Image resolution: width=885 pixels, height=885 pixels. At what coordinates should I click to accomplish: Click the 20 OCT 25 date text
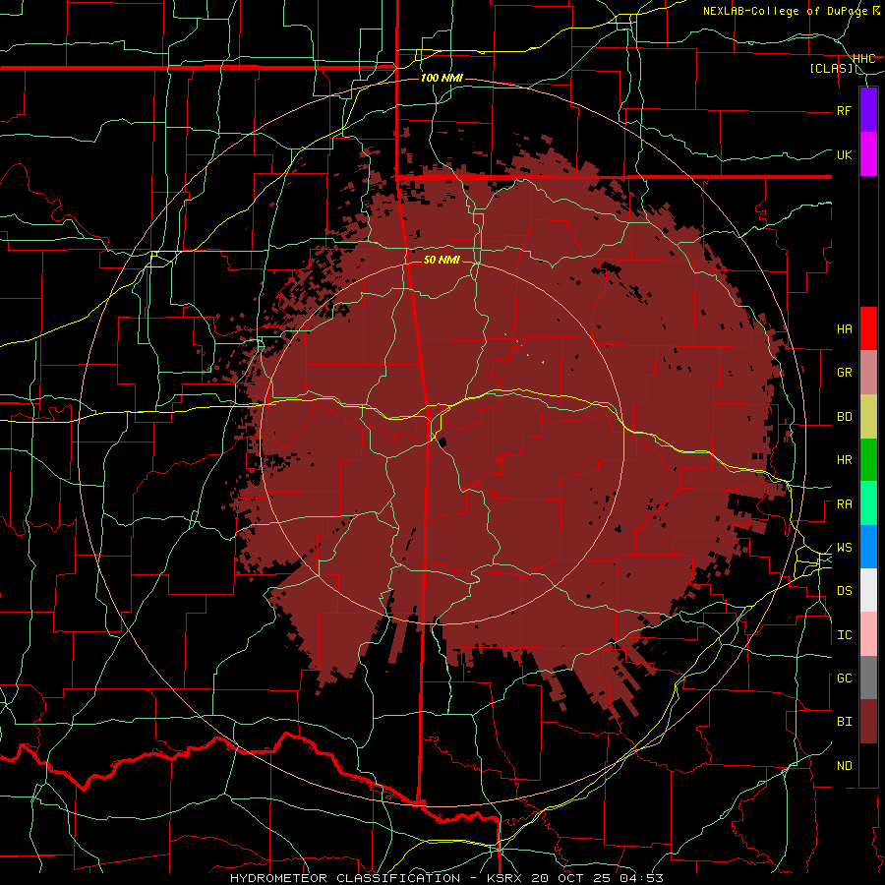tap(571, 878)
